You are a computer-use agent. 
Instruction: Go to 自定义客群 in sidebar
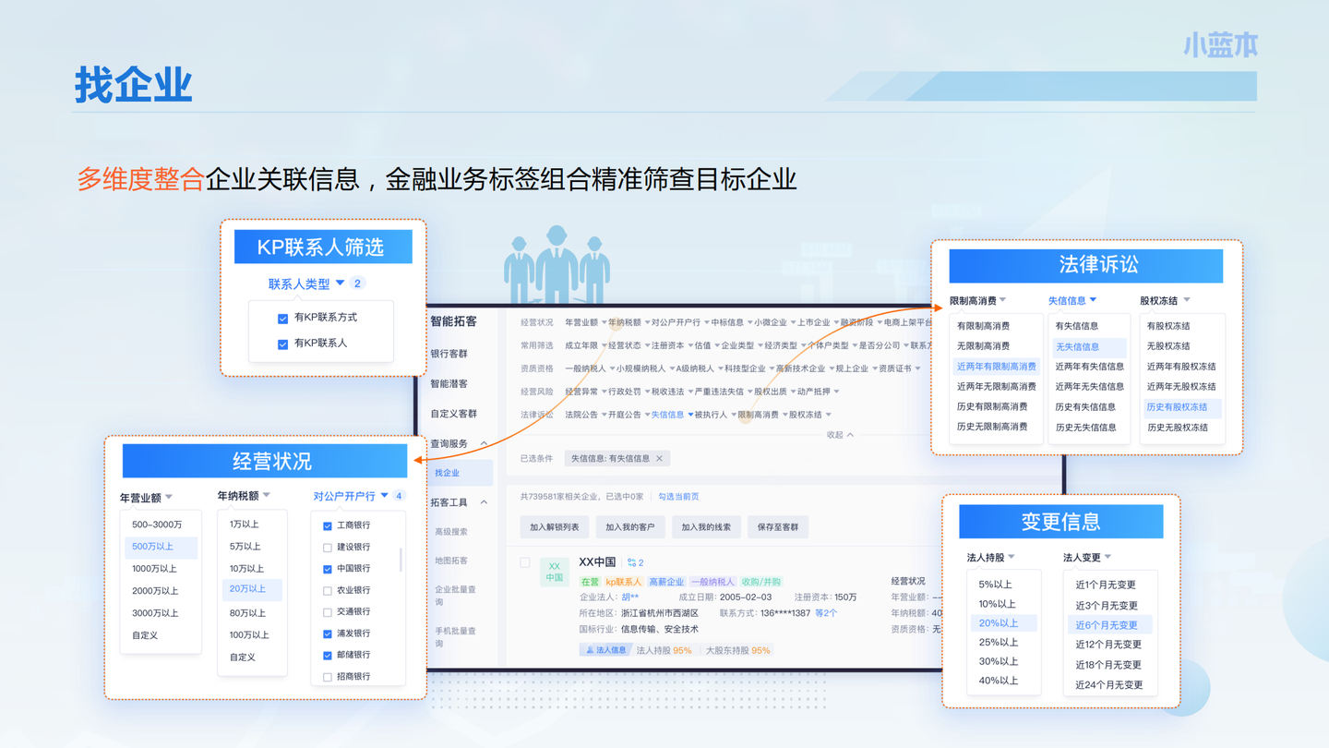coord(454,414)
